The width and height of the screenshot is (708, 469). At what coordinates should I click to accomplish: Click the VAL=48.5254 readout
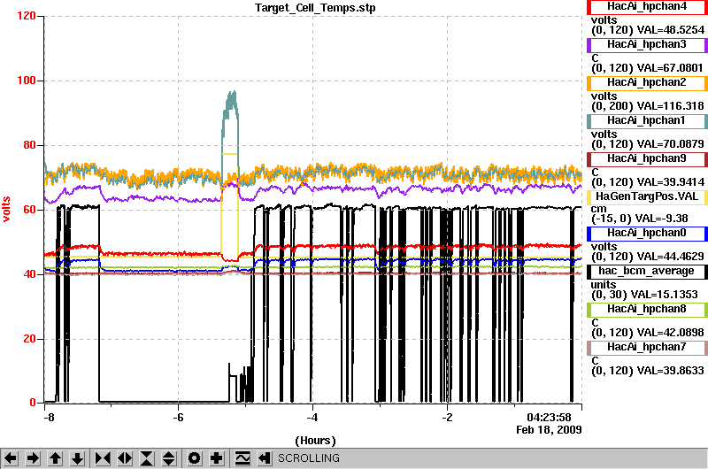(x=670, y=30)
